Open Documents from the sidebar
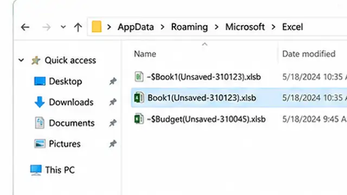The width and height of the screenshot is (347, 195). click(x=72, y=123)
